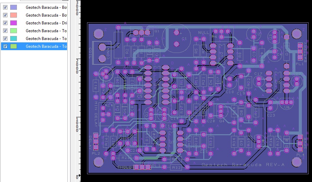
Task: Open the salmon-pink layer color swatch
Action: [14, 15]
